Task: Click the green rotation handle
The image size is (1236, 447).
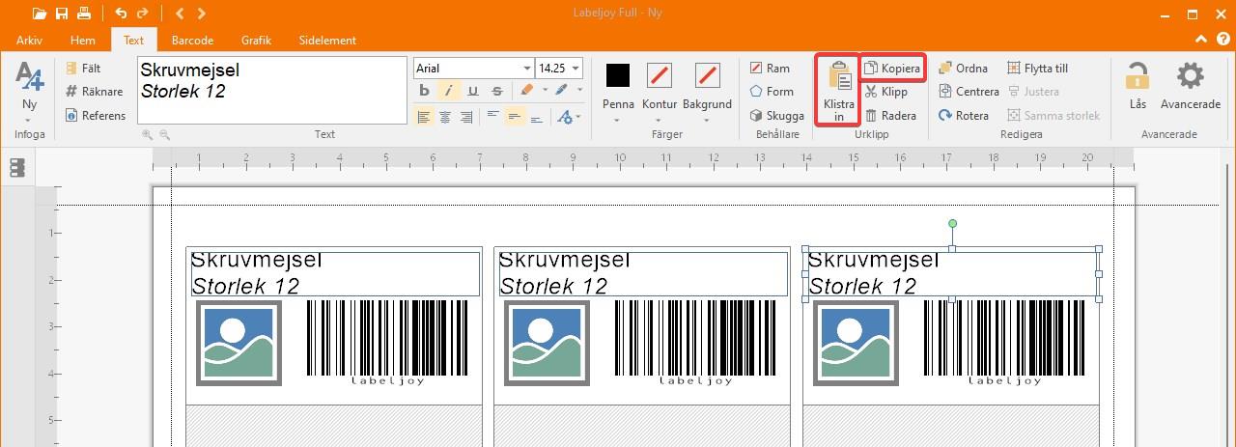Action: point(952,223)
